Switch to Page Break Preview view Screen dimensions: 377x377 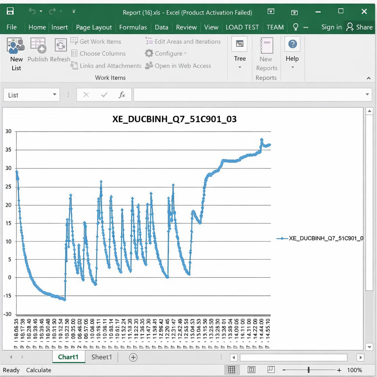271,370
